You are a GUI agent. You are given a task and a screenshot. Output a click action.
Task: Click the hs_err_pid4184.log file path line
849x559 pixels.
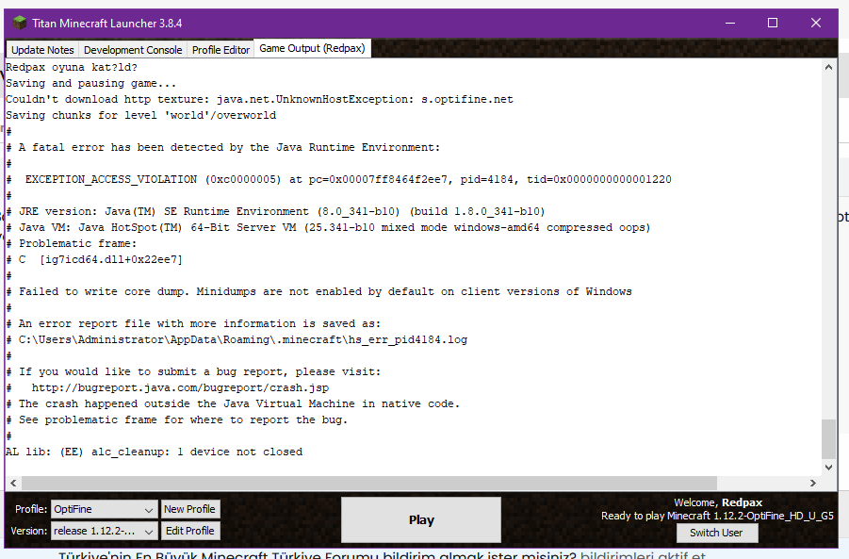(237, 339)
